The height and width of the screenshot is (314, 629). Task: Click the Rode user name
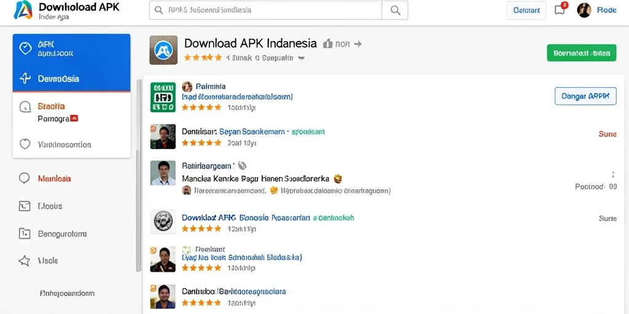click(606, 10)
